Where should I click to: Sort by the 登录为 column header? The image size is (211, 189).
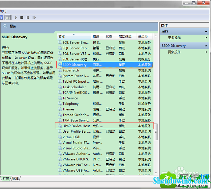tap(144, 37)
